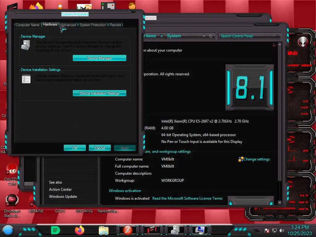The height and width of the screenshot is (237, 316).
Task: Click the System breadcrumb in address bar
Action: pos(174,36)
